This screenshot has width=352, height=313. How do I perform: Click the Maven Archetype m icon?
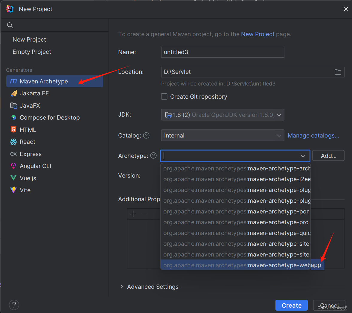coord(13,81)
